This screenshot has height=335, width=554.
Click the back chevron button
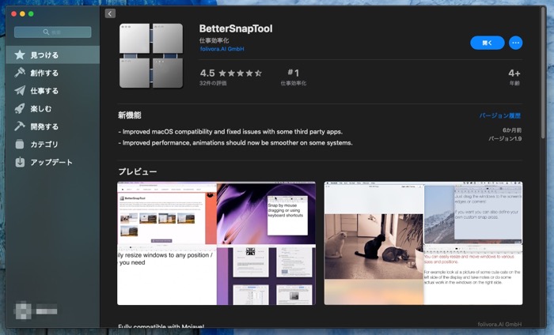110,13
